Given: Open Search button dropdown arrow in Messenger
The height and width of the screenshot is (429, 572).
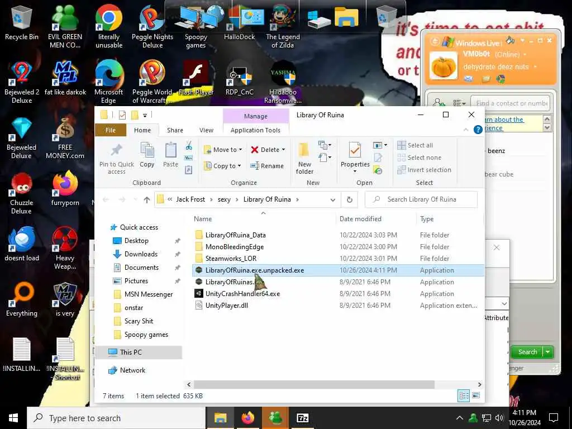Looking at the screenshot, I should [547, 352].
